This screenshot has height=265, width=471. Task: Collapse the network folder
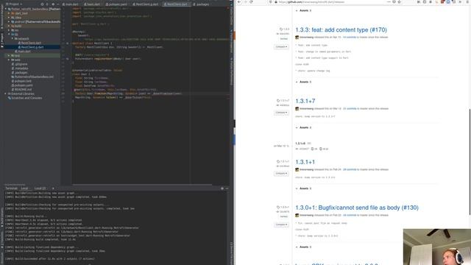(x=13, y=38)
